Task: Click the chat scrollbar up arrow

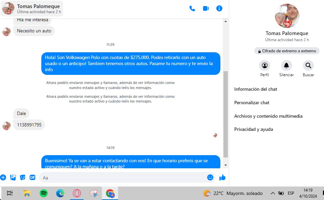Action: pos(225,21)
